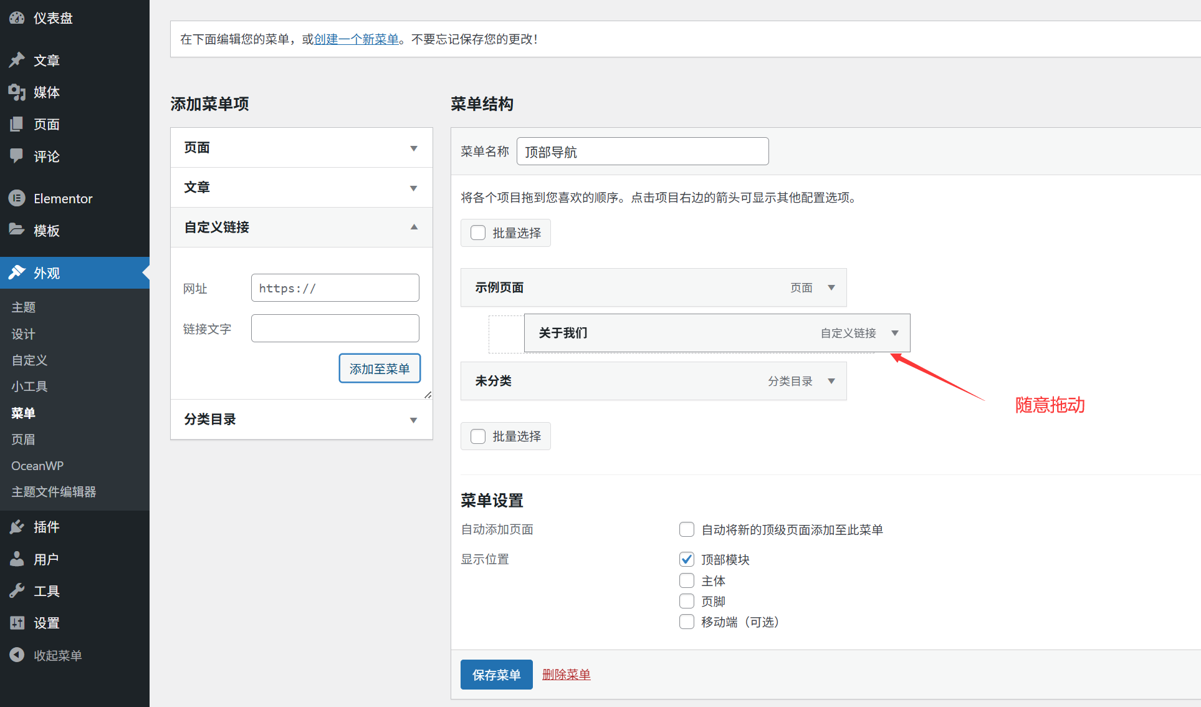Click the 删除菜单 link
The width and height of the screenshot is (1201, 707).
pos(566,675)
